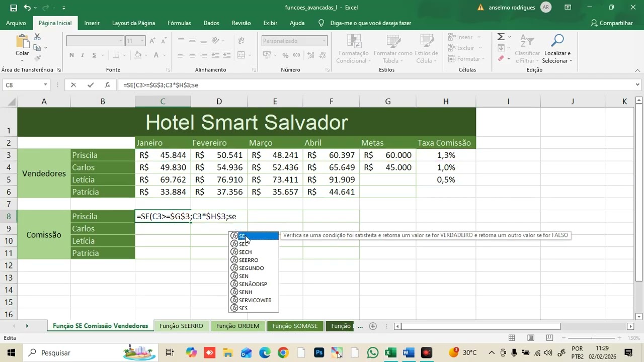The width and height of the screenshot is (644, 362).
Task: Open WhatsApp from the taskbar
Action: coord(372,352)
